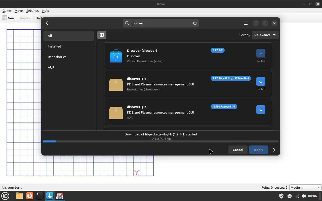Click Official Repositories (extra) label

pyautogui.click(x=145, y=61)
